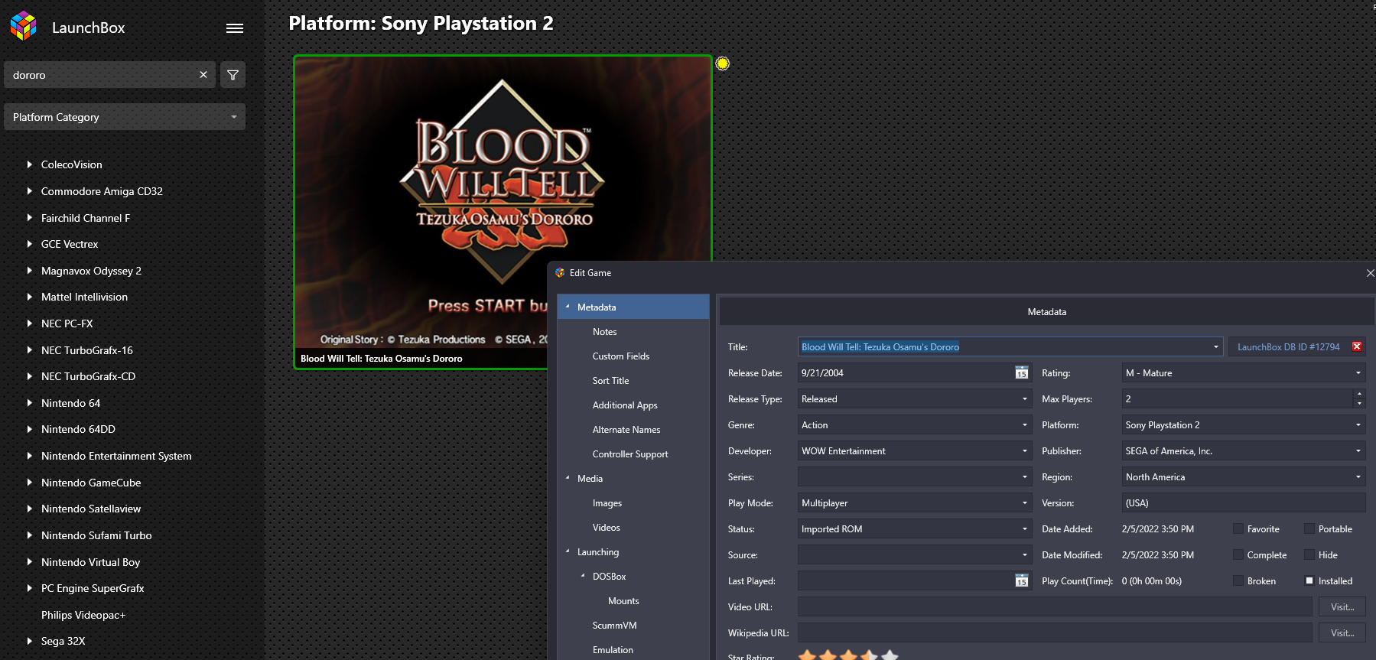
Task: Open the Publisher dropdown
Action: pyautogui.click(x=1358, y=451)
